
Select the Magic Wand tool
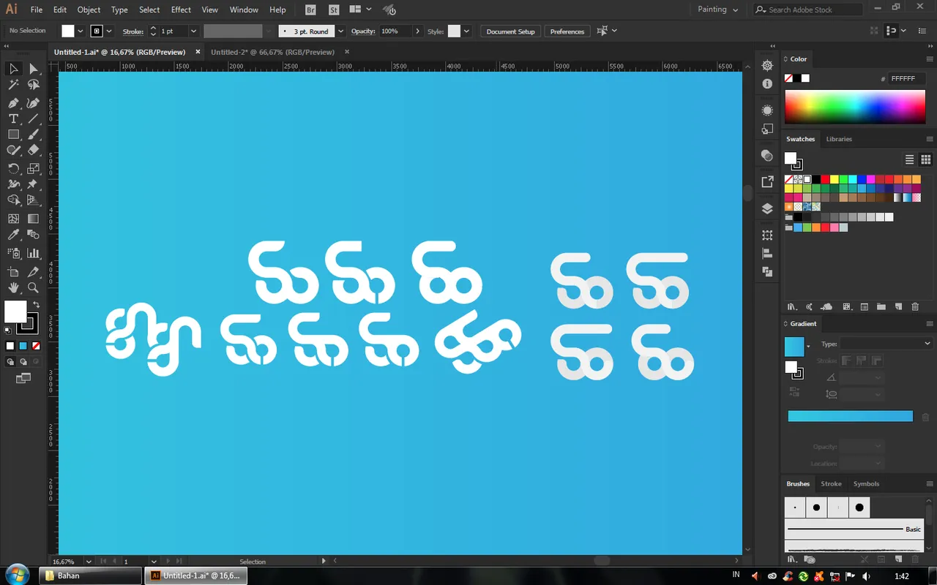tap(13, 85)
